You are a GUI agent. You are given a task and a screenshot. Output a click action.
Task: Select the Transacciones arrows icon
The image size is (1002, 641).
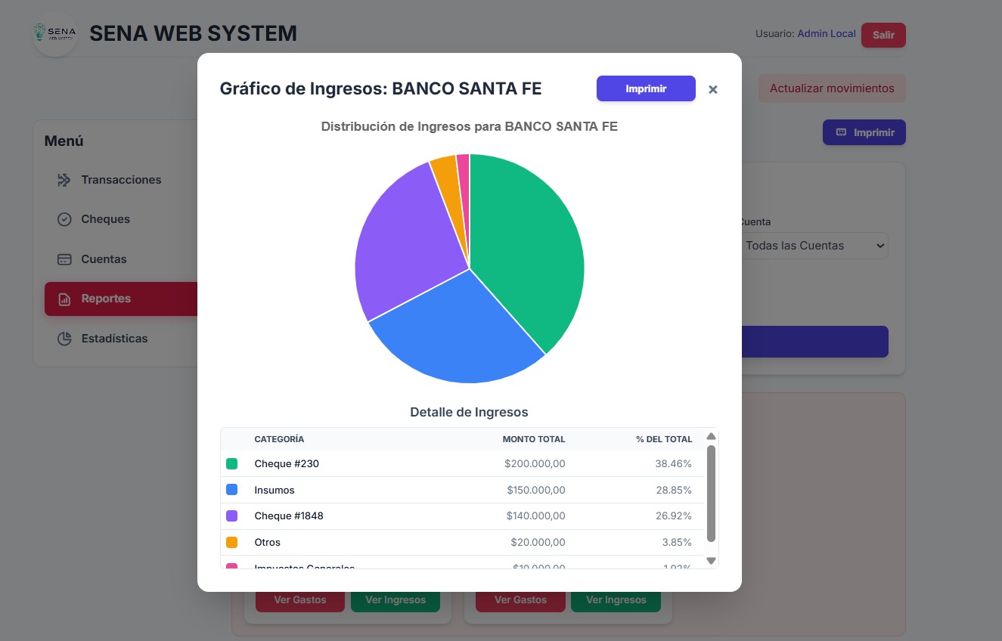65,179
